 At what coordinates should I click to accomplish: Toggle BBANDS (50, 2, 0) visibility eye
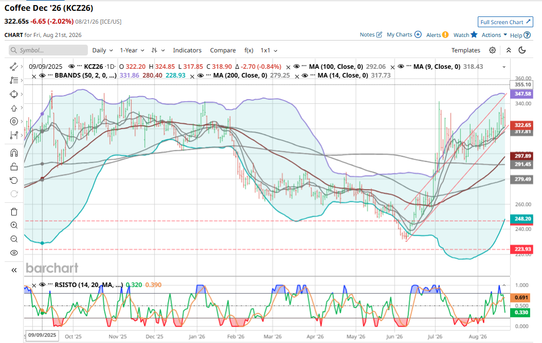pyautogui.click(x=42, y=75)
